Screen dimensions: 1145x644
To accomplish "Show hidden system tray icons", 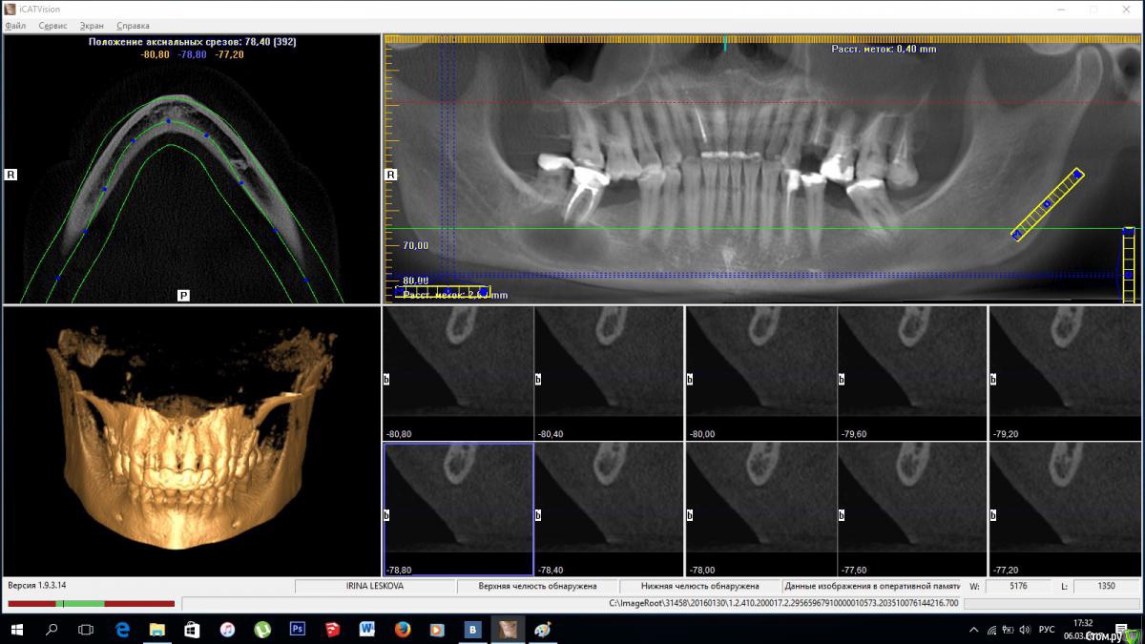I will click(973, 630).
